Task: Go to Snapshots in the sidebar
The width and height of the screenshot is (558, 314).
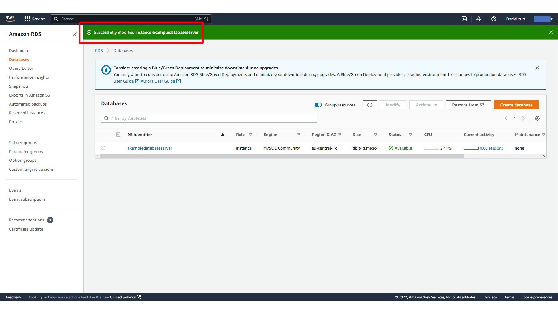Action: [19, 86]
